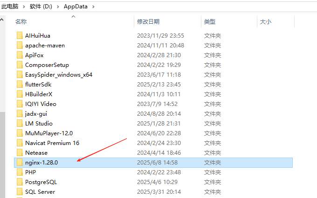Click the flutterSdk folder icon
This screenshot has height=198, width=317.
point(20,84)
